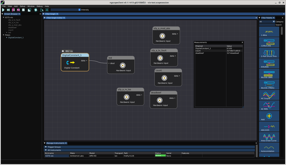Click the sfp_a_mod_abs node connector icon
The image size is (286, 165).
pyautogui.click(x=162, y=36)
